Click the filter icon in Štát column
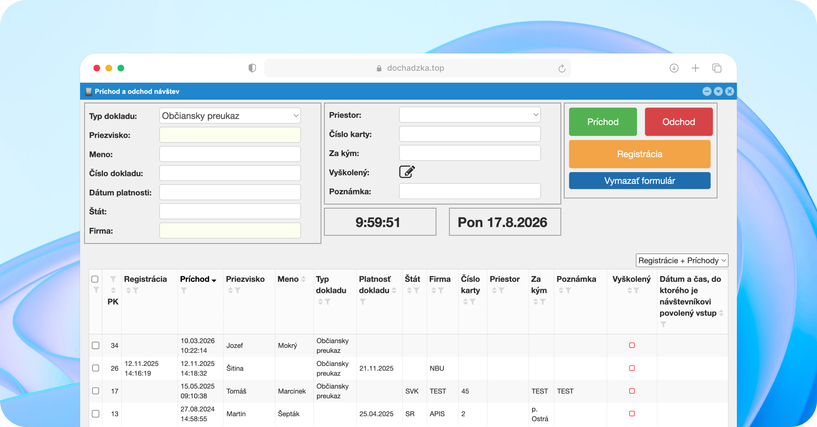817x427 pixels. [417, 291]
